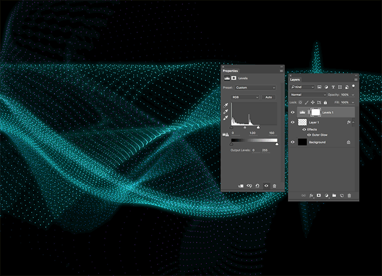
Task: Toggle adjustment layer visibility in Properties
Action: [x=266, y=186]
